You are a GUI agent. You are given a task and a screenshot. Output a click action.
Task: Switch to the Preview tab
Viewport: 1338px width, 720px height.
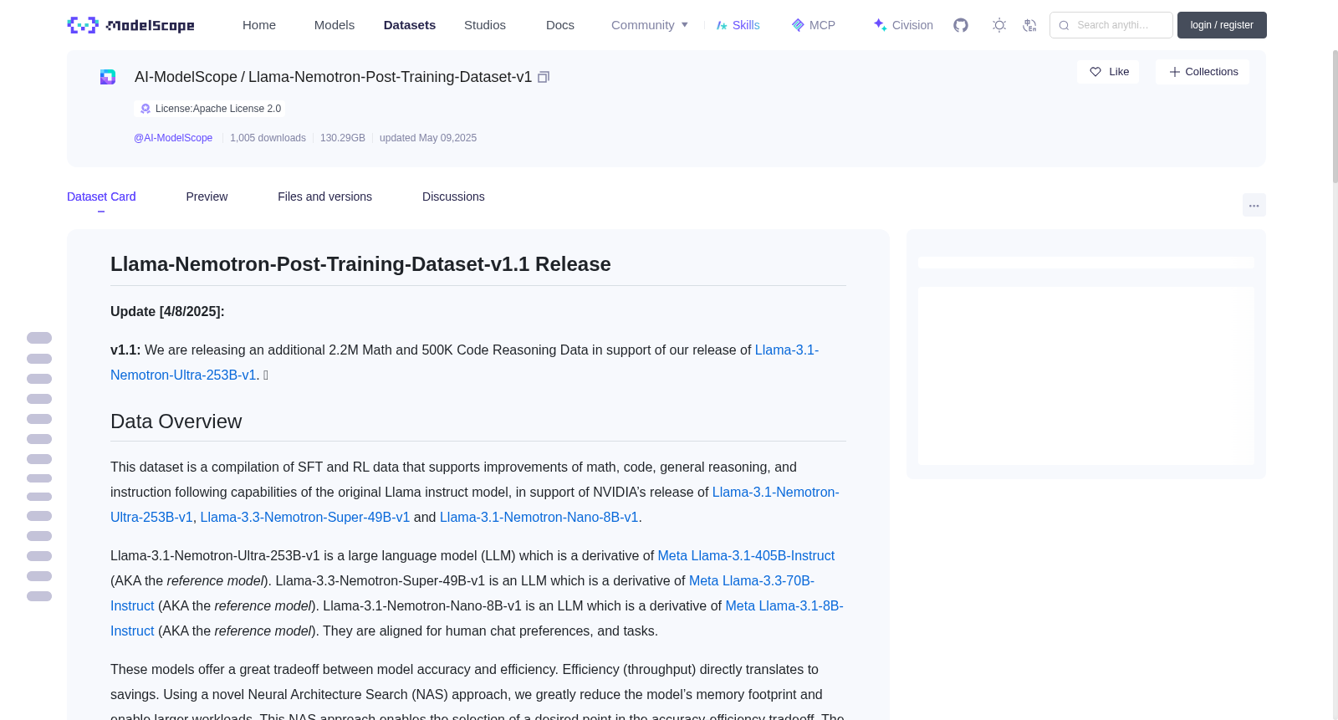[x=207, y=197]
